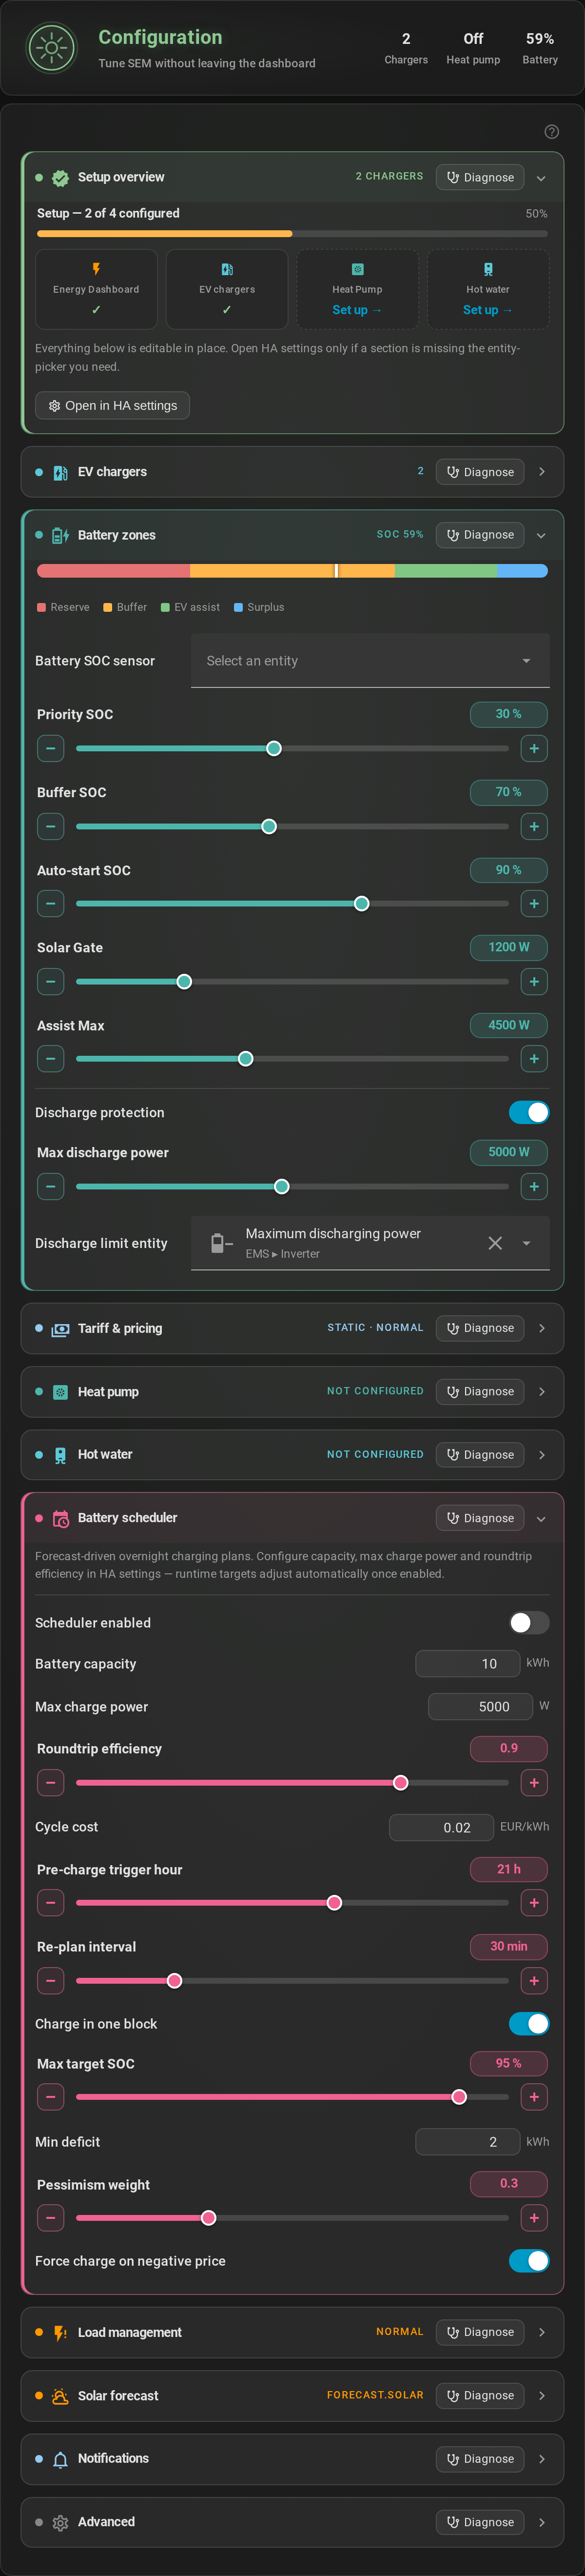Clear the Discharge limit entity selection
This screenshot has width=585, height=2576.
pos(495,1243)
